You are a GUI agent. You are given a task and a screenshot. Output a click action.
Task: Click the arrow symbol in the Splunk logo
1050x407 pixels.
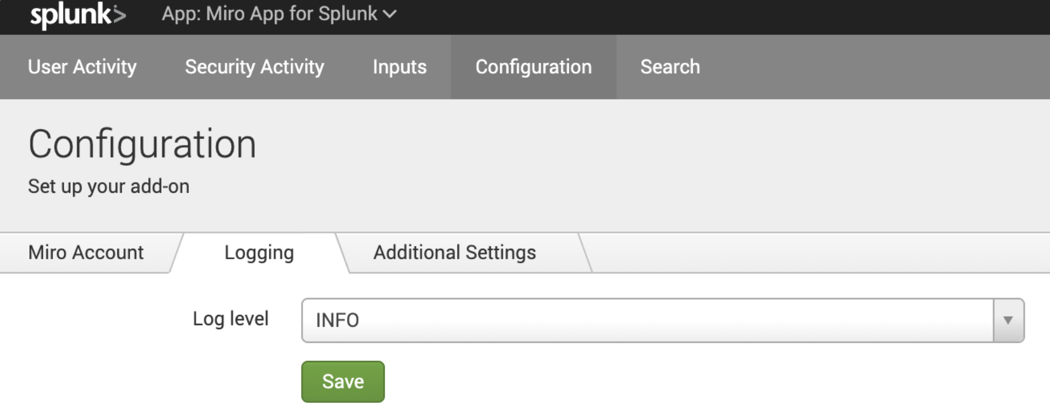[x=120, y=14]
